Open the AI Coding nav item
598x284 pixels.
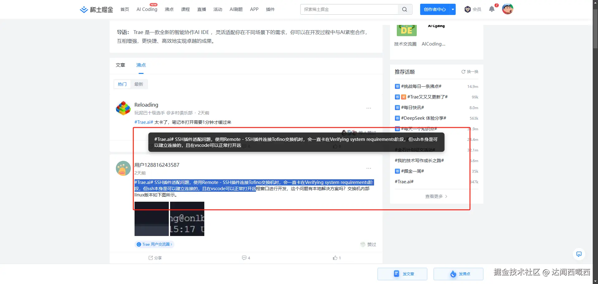146,9
